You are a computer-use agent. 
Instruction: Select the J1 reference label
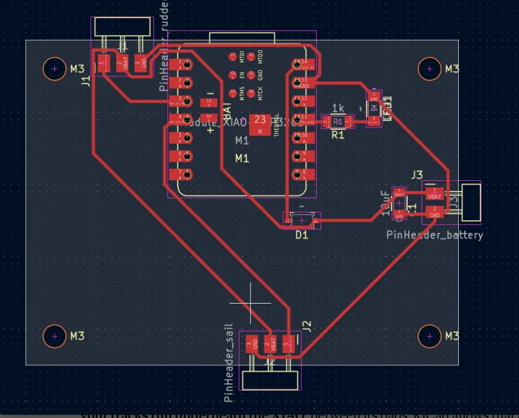[x=86, y=81]
